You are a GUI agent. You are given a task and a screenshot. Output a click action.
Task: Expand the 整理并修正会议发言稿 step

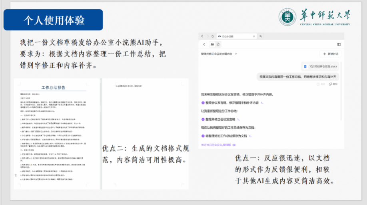coord(238,119)
